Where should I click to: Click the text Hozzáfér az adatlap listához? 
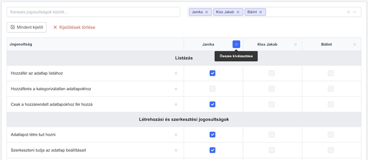point(37,73)
